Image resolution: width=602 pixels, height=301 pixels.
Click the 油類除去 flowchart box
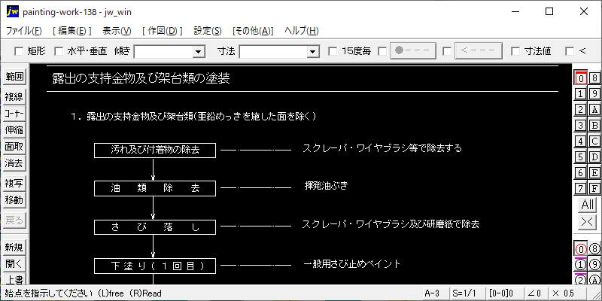click(x=155, y=189)
